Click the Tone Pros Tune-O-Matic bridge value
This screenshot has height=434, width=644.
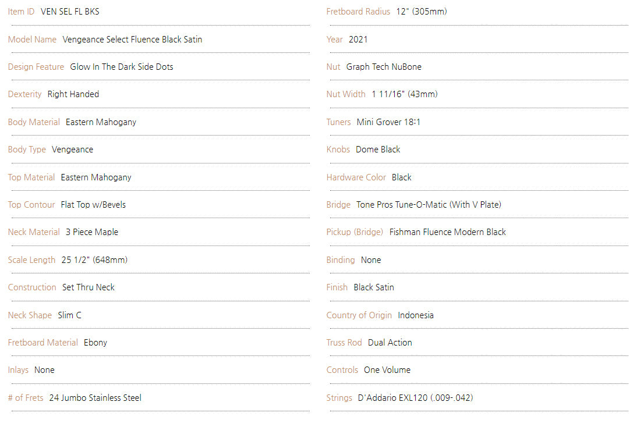click(x=429, y=205)
